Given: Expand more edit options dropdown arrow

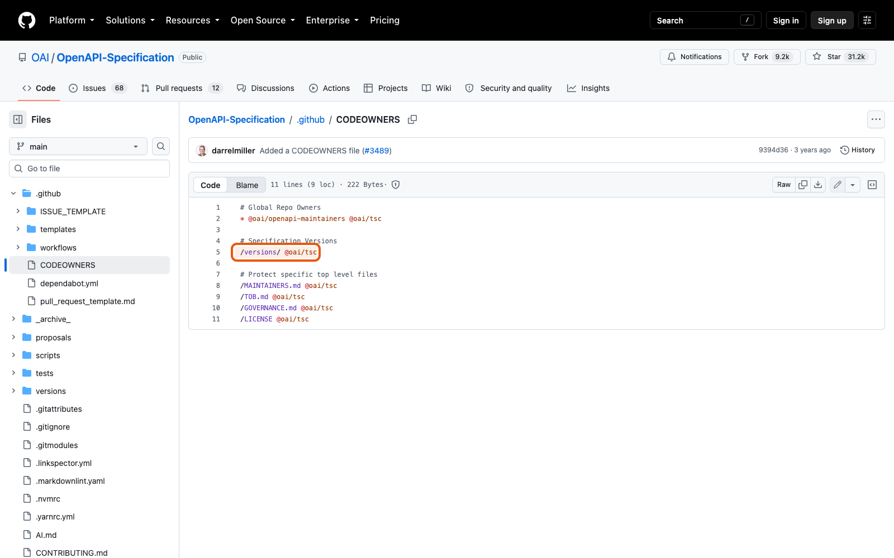Looking at the screenshot, I should click(853, 185).
